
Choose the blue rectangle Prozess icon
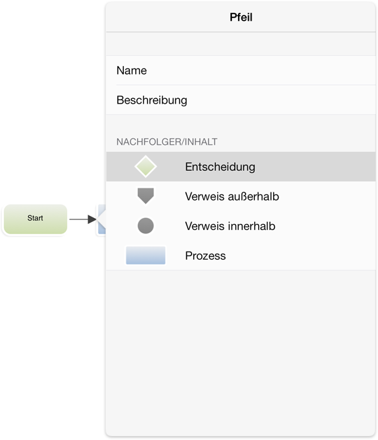146,256
